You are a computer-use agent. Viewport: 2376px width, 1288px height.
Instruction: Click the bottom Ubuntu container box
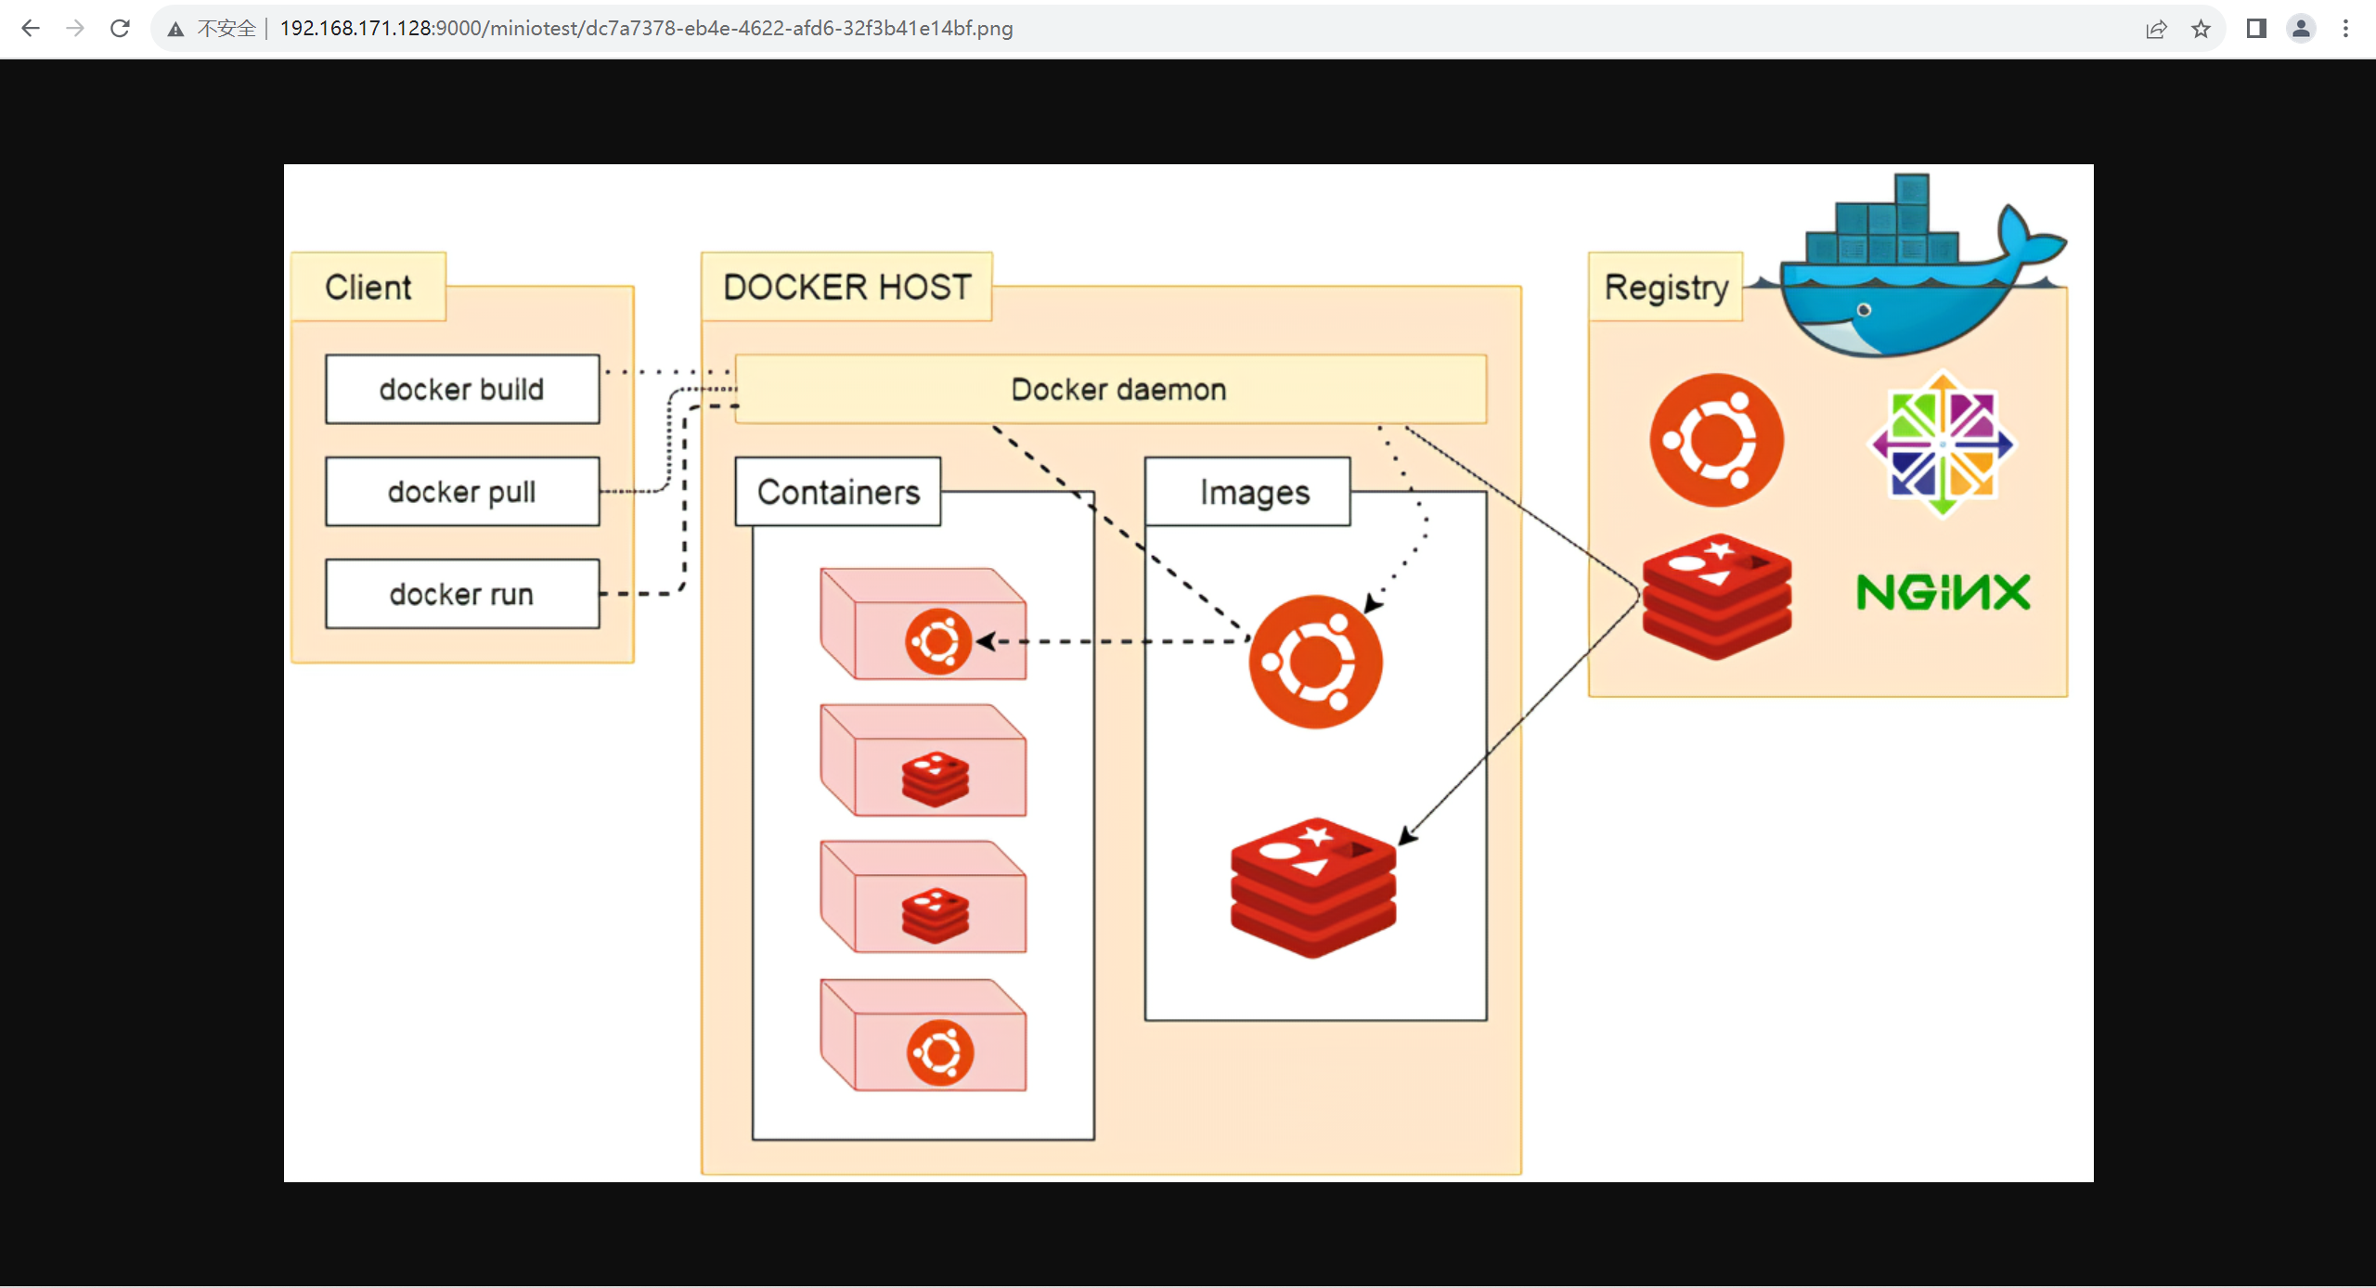(x=923, y=1035)
